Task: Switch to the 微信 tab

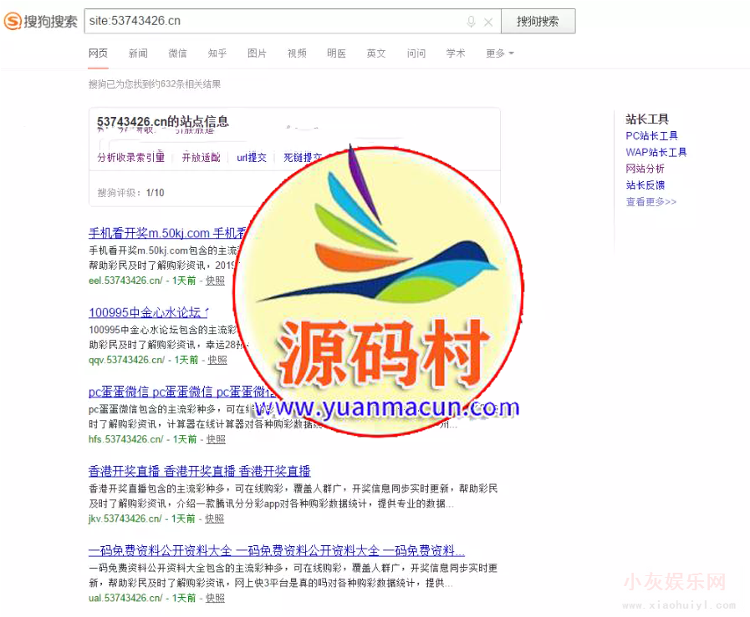Action: pos(177,53)
